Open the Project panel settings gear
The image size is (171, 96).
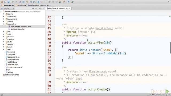click(x=40, y=9)
